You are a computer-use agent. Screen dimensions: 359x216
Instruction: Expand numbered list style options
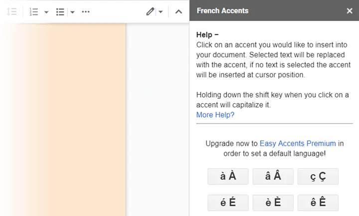[46, 12]
